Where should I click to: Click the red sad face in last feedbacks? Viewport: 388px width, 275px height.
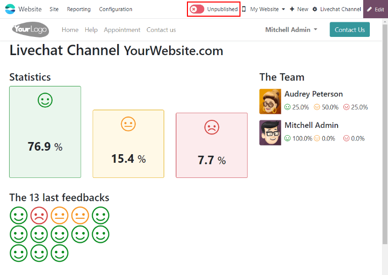[39, 215]
